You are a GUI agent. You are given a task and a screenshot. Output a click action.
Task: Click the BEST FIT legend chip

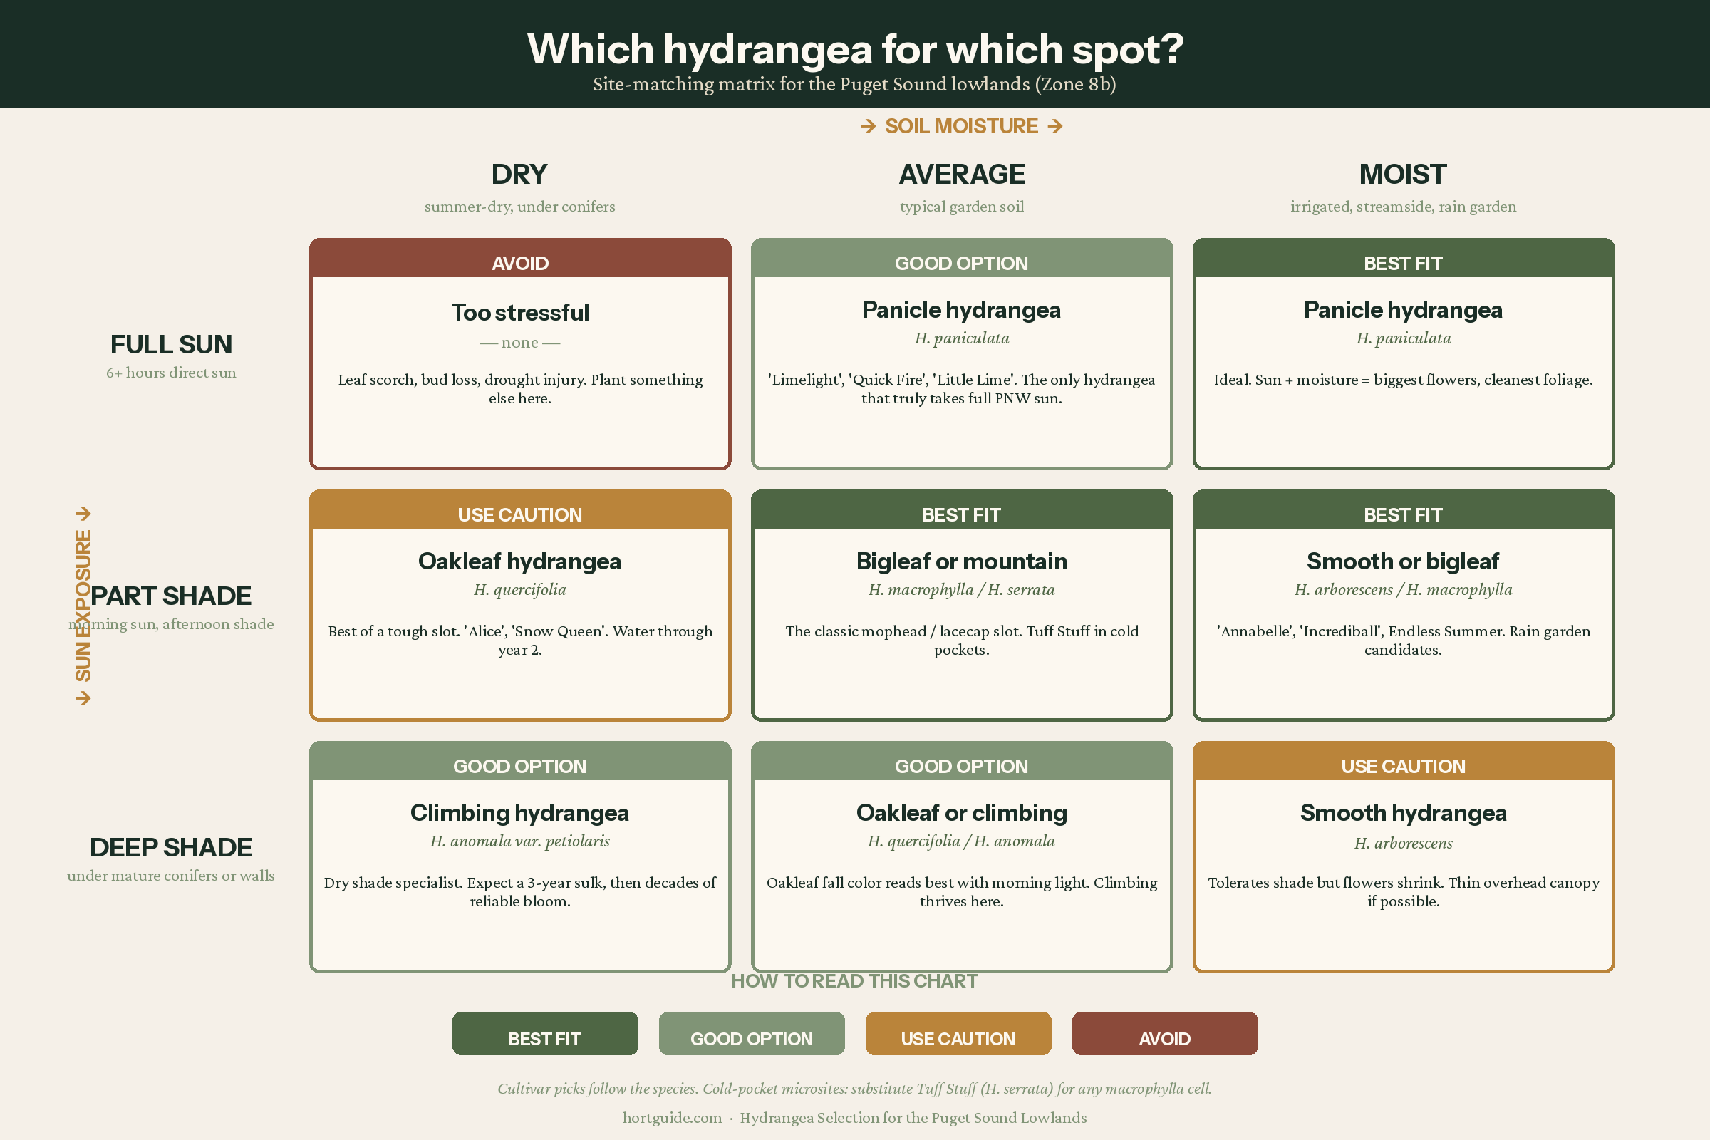(544, 1033)
